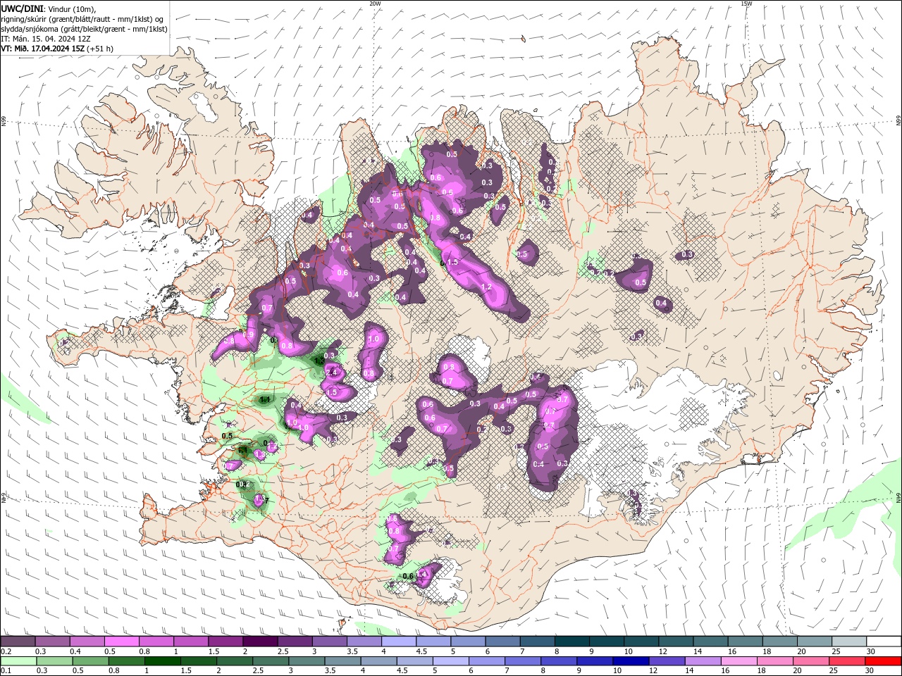The width and height of the screenshot is (902, 676).
Task: Click the light pink swatch between 16 and 18 in the lower legend
Action: 740,661
